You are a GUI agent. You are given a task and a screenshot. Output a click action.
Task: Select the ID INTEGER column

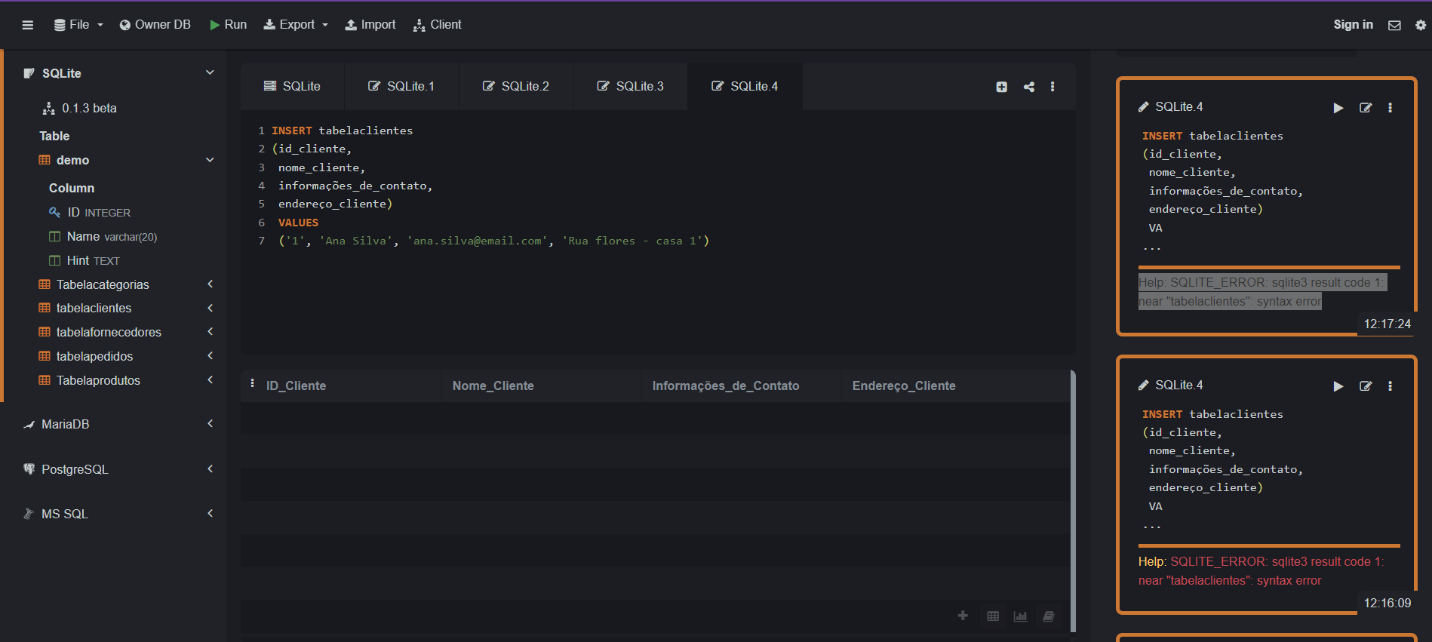pyautogui.click(x=89, y=213)
